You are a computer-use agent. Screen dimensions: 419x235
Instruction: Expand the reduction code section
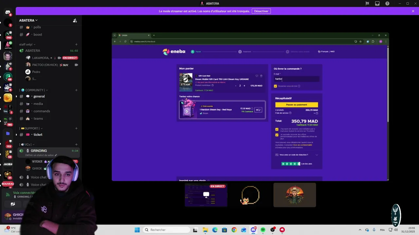(x=297, y=155)
